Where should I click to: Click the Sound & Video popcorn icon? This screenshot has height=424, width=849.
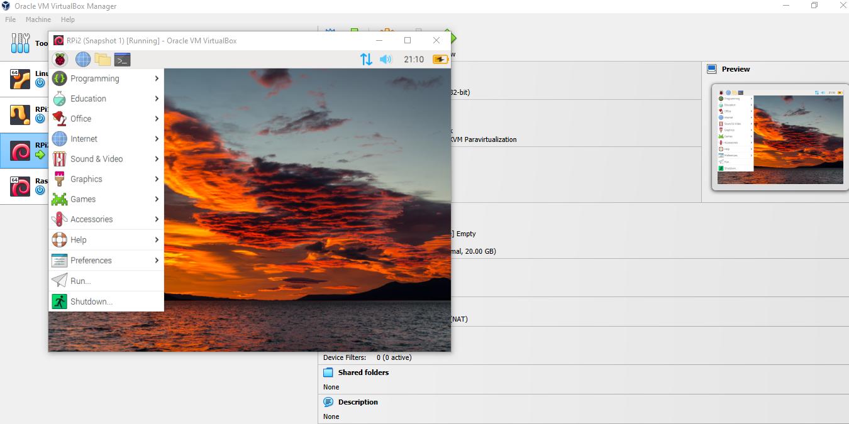pos(58,158)
